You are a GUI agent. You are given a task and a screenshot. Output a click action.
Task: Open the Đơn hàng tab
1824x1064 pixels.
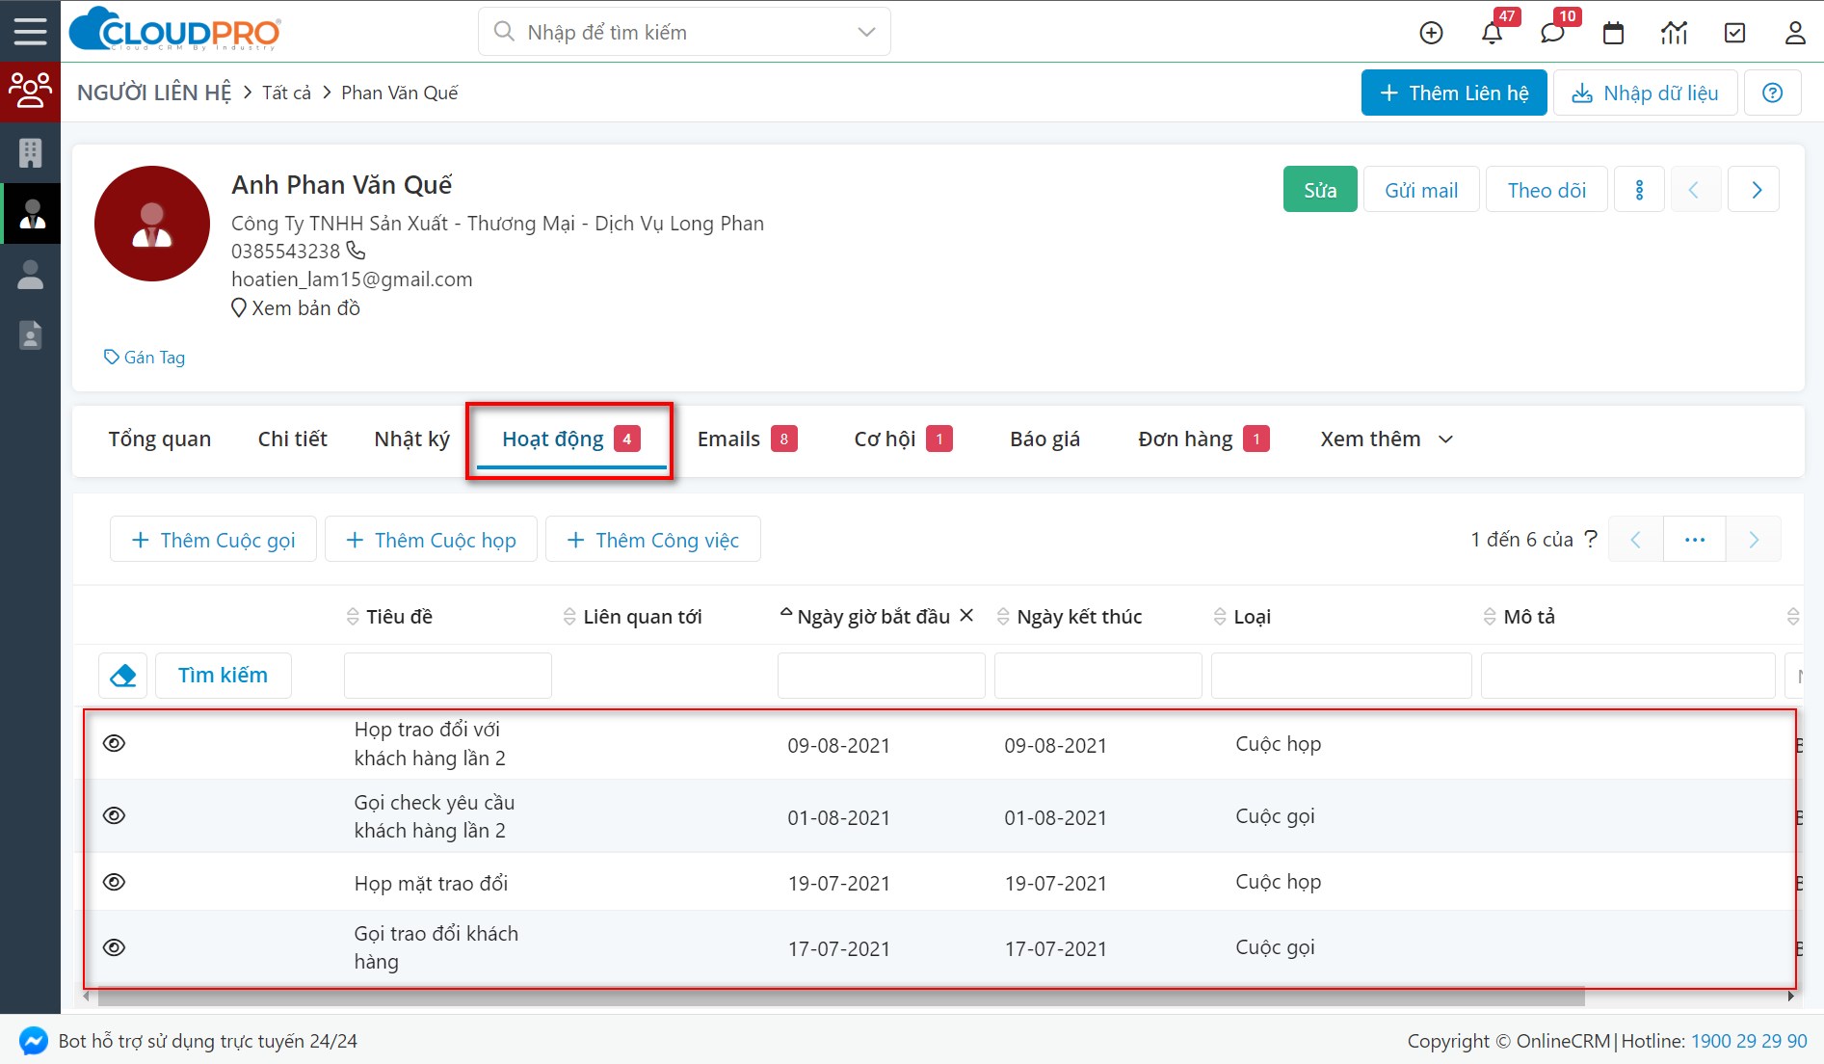[x=1203, y=439]
